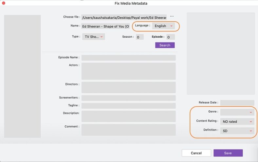Image resolution: width=258 pixels, height=162 pixels.
Task: Save the metadata changes
Action: pos(228,153)
